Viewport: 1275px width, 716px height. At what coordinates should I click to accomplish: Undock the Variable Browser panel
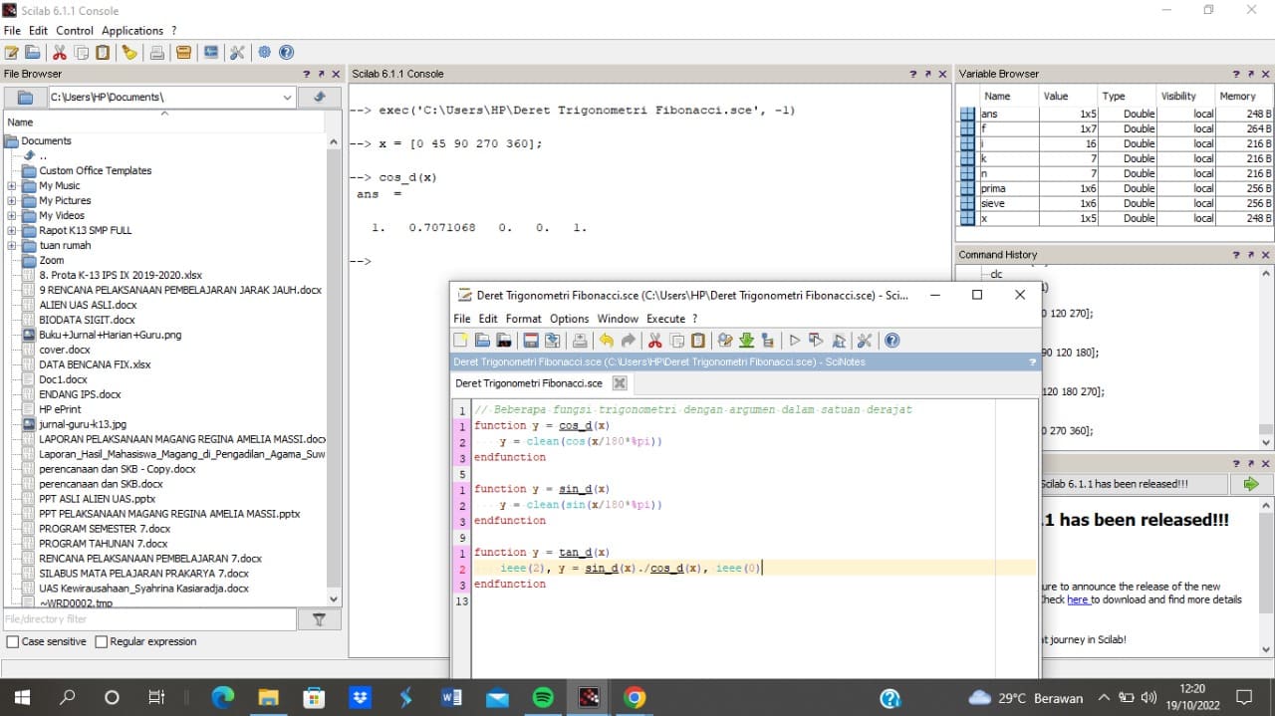point(1251,74)
